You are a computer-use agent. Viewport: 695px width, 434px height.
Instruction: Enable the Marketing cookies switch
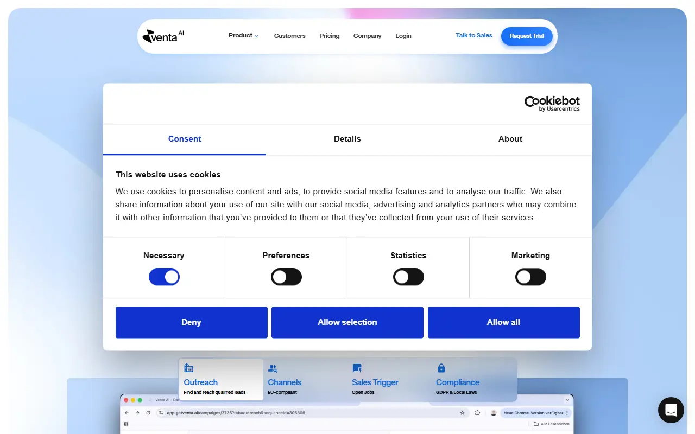coord(530,277)
